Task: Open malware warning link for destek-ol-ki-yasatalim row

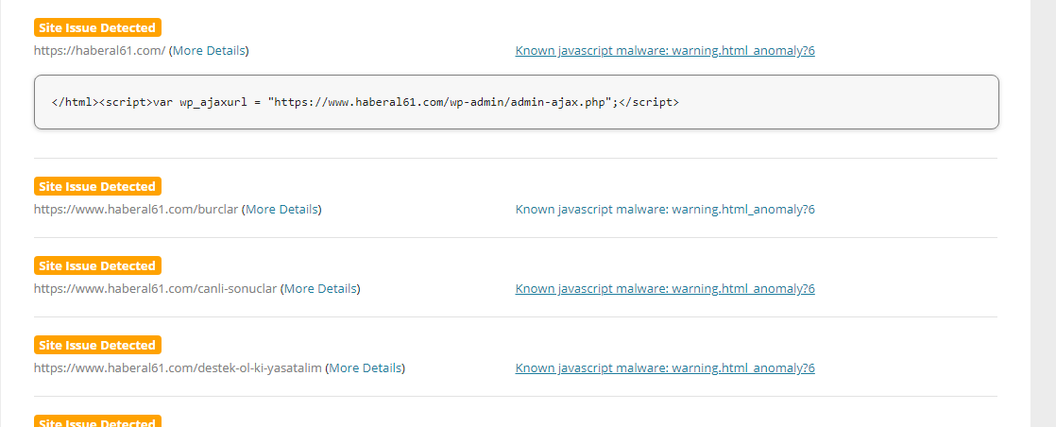Action: tap(665, 368)
